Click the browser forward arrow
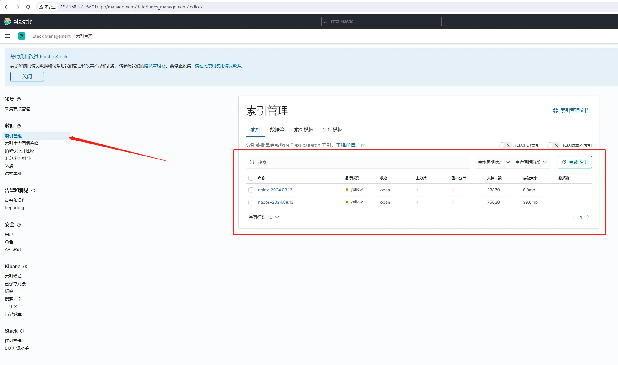The height and width of the screenshot is (365, 618). (17, 7)
